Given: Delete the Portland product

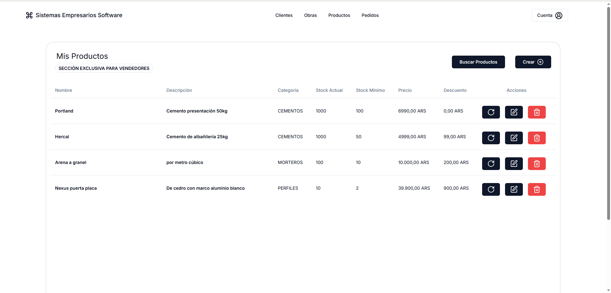Looking at the screenshot, I should coord(537,112).
